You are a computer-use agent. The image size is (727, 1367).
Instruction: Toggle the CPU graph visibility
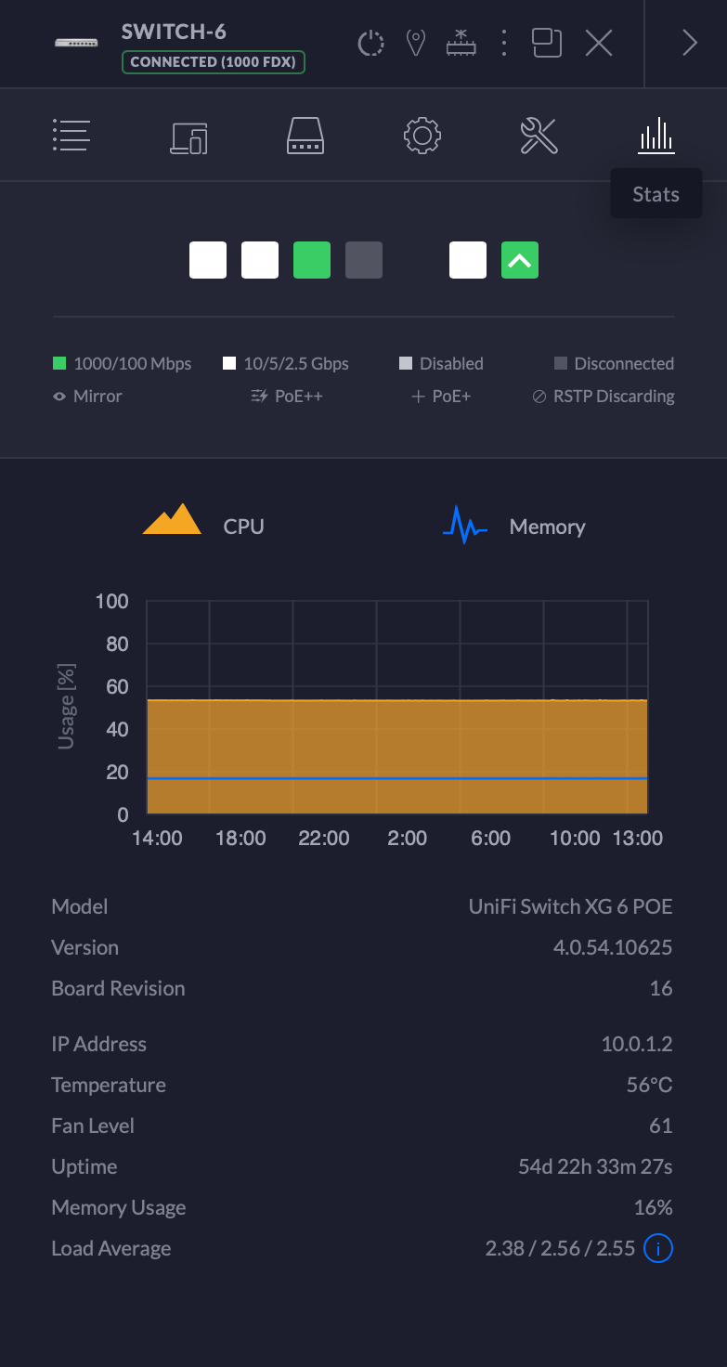pos(204,526)
